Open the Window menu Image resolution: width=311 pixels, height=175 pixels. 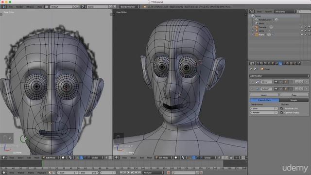pos(30,6)
